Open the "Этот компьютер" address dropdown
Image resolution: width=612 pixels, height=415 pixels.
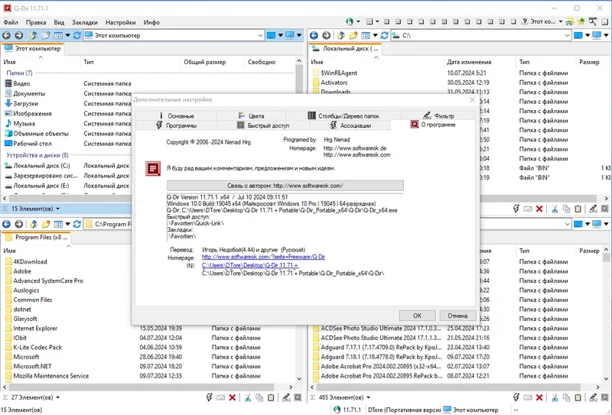[x=260, y=35]
